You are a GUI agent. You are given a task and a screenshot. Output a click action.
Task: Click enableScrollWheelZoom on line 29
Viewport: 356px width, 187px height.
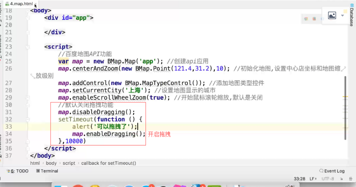point(109,98)
